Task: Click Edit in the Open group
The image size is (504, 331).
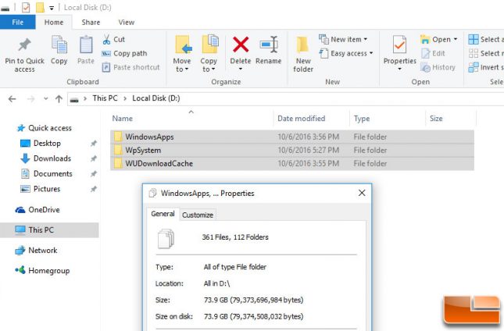Action: coord(433,53)
